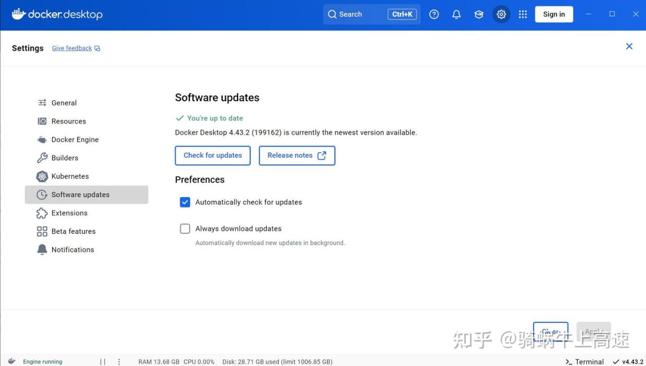Image resolution: width=646 pixels, height=366 pixels.
Task: Close Settings with the blue X icon
Action: (x=629, y=46)
